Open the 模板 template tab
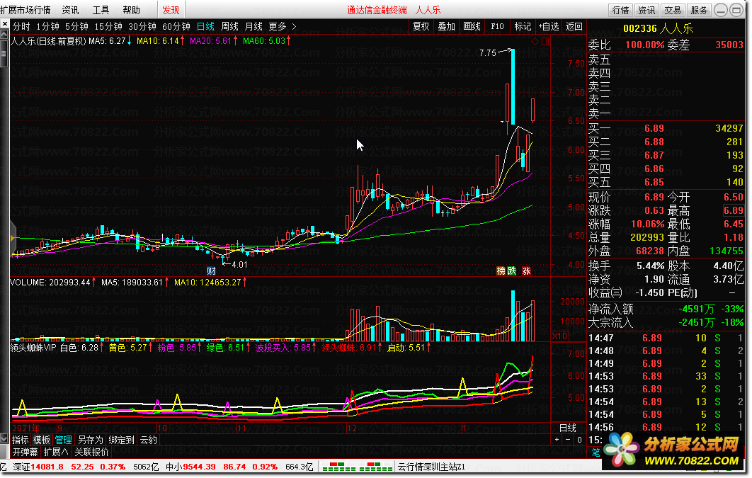 [42, 440]
